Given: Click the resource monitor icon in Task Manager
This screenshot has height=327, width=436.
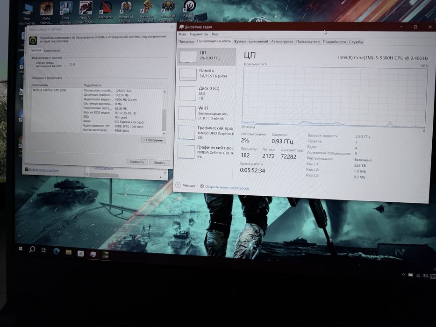Looking at the screenshot, I should click(202, 186).
